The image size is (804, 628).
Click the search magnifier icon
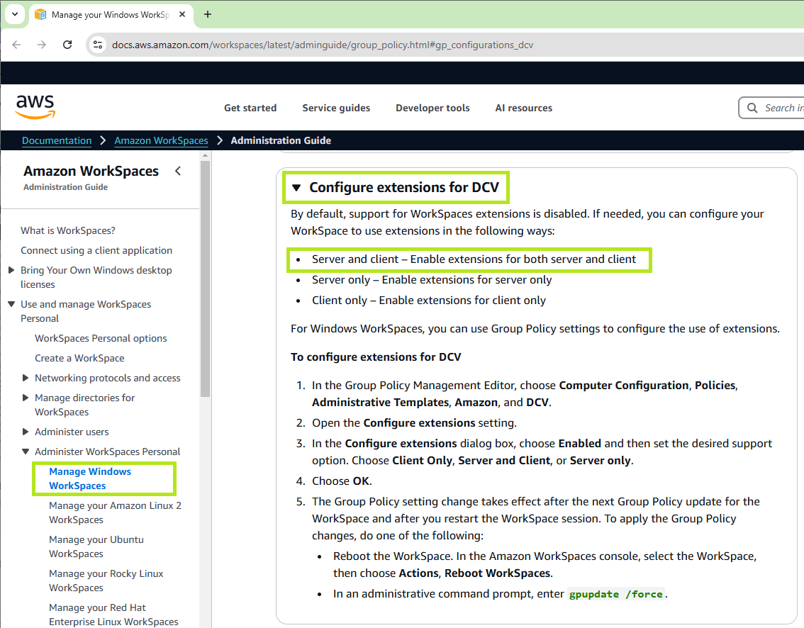tap(752, 108)
